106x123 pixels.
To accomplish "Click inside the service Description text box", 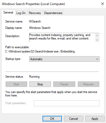I will coord(62,38).
